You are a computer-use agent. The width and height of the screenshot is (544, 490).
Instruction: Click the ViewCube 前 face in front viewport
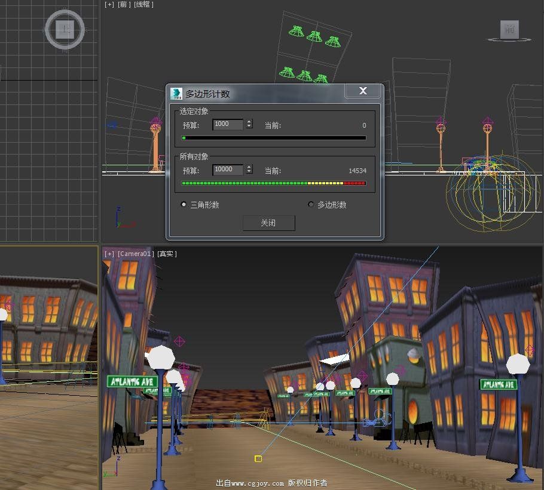point(509,29)
